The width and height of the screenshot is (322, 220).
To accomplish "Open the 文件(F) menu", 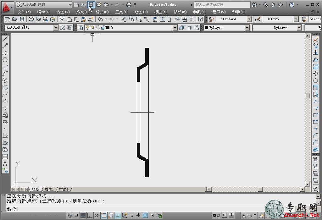I will pos(24,12).
